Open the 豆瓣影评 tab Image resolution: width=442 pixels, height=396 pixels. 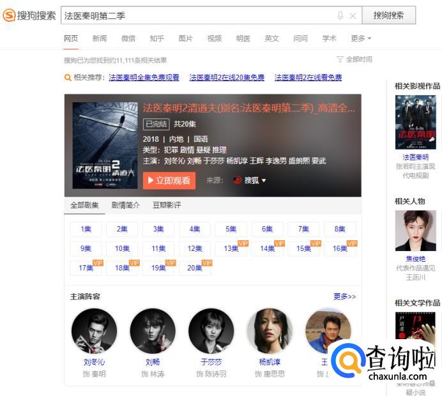coord(167,205)
